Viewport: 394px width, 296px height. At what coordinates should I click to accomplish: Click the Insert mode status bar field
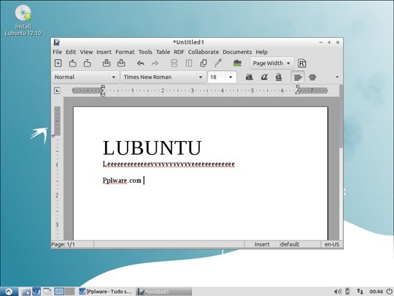pyautogui.click(x=262, y=244)
